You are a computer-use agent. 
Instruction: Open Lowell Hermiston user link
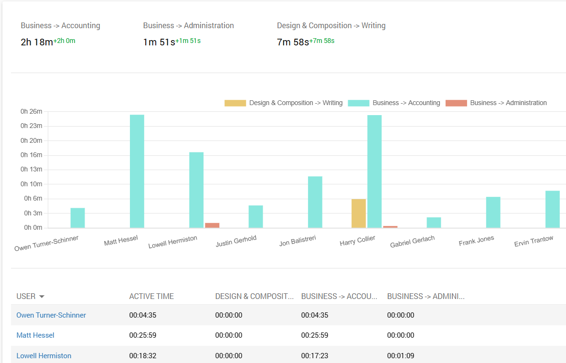[44, 356]
